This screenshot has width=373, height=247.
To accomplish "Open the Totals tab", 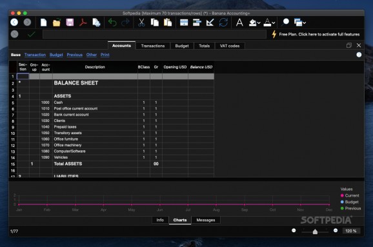I will coord(205,46).
